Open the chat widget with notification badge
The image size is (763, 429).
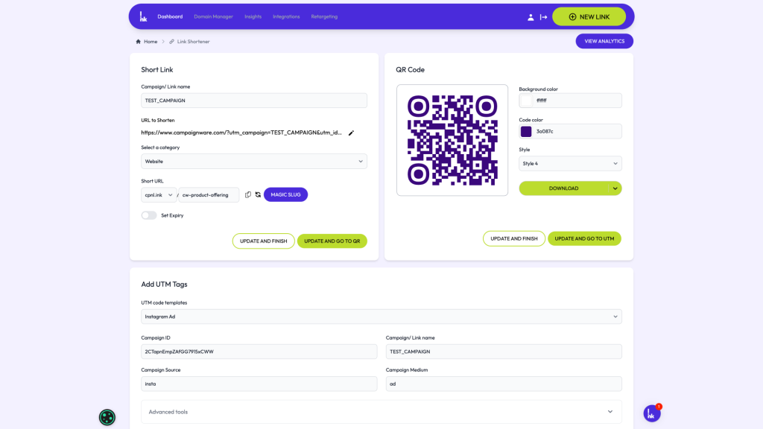(652, 413)
